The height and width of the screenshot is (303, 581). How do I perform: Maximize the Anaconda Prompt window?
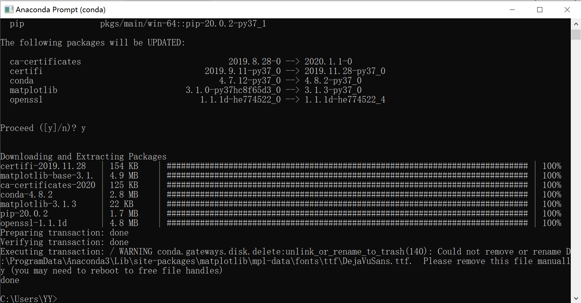coord(540,10)
